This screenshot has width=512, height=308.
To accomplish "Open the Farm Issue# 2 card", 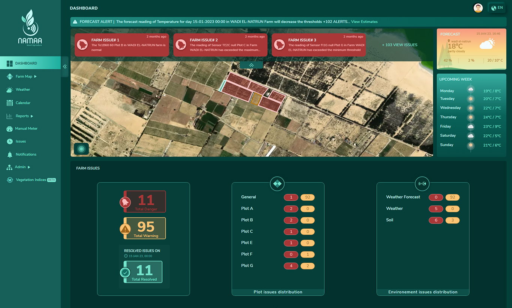I will (x=220, y=45).
